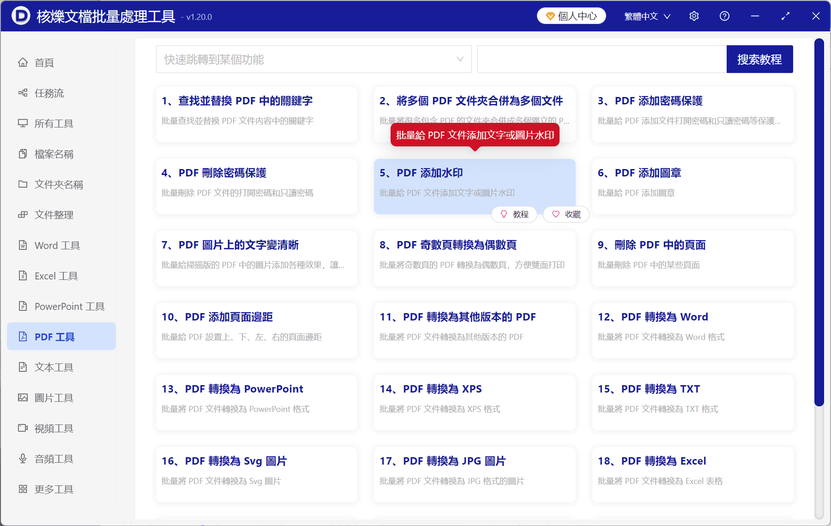Open the Word 工具 category icon
831x526 pixels.
(23, 245)
